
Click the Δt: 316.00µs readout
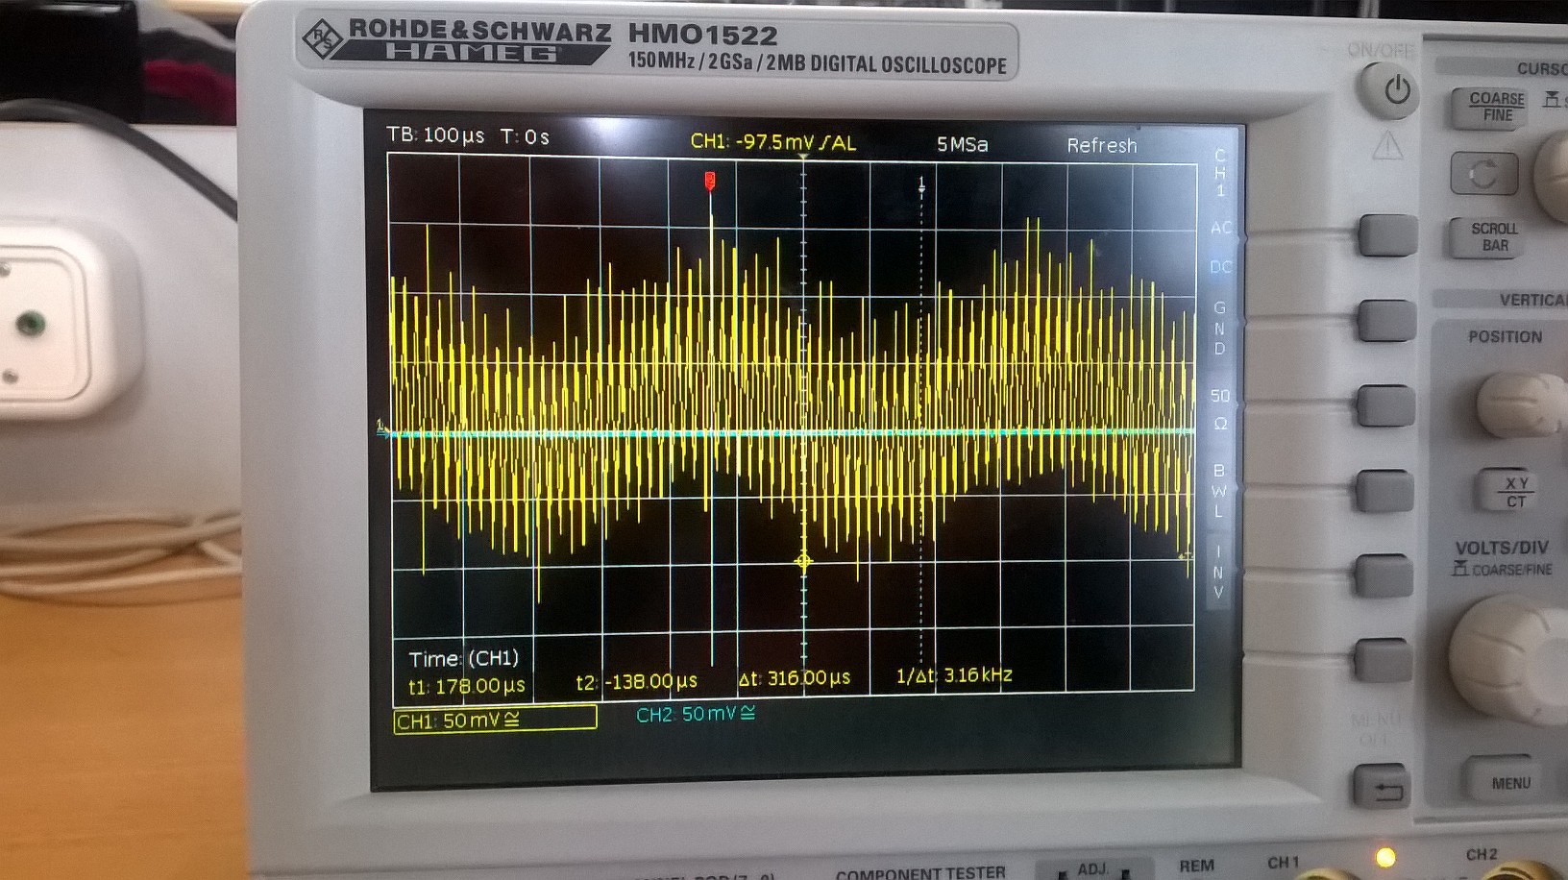point(795,678)
